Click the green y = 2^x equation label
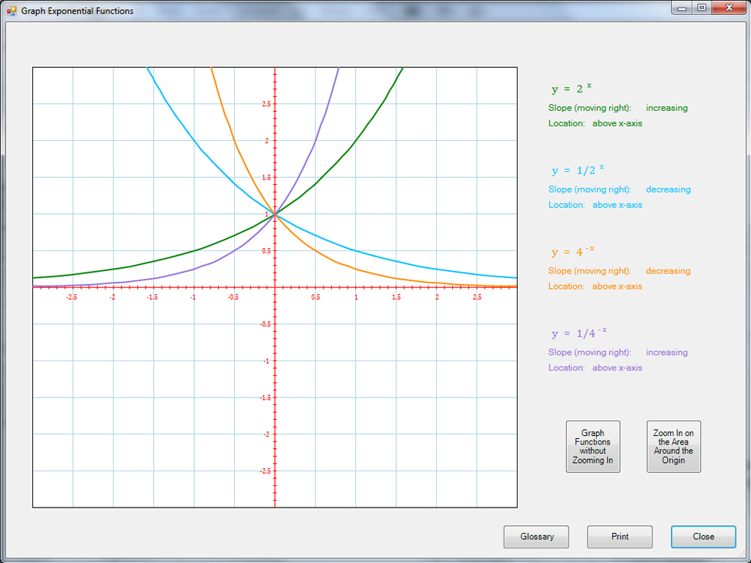751x563 pixels. click(572, 89)
